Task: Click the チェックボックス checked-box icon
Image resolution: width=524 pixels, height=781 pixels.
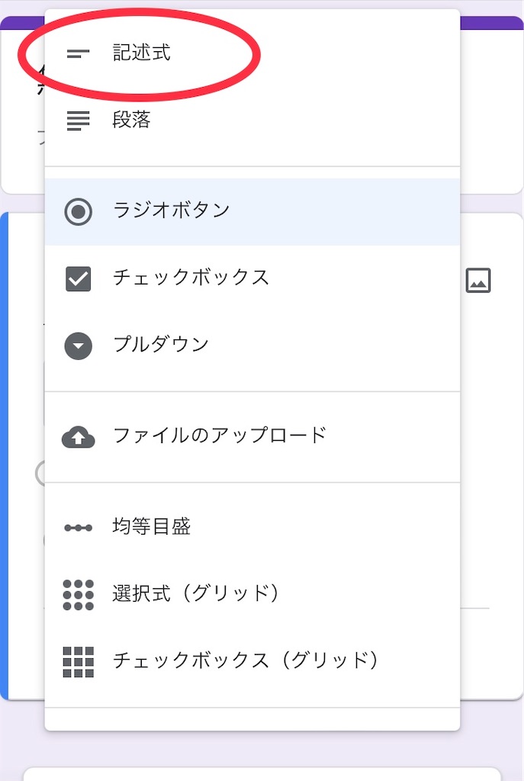Action: (x=77, y=278)
